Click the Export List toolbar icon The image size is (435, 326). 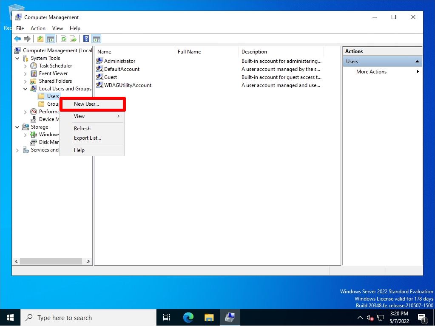(73, 39)
